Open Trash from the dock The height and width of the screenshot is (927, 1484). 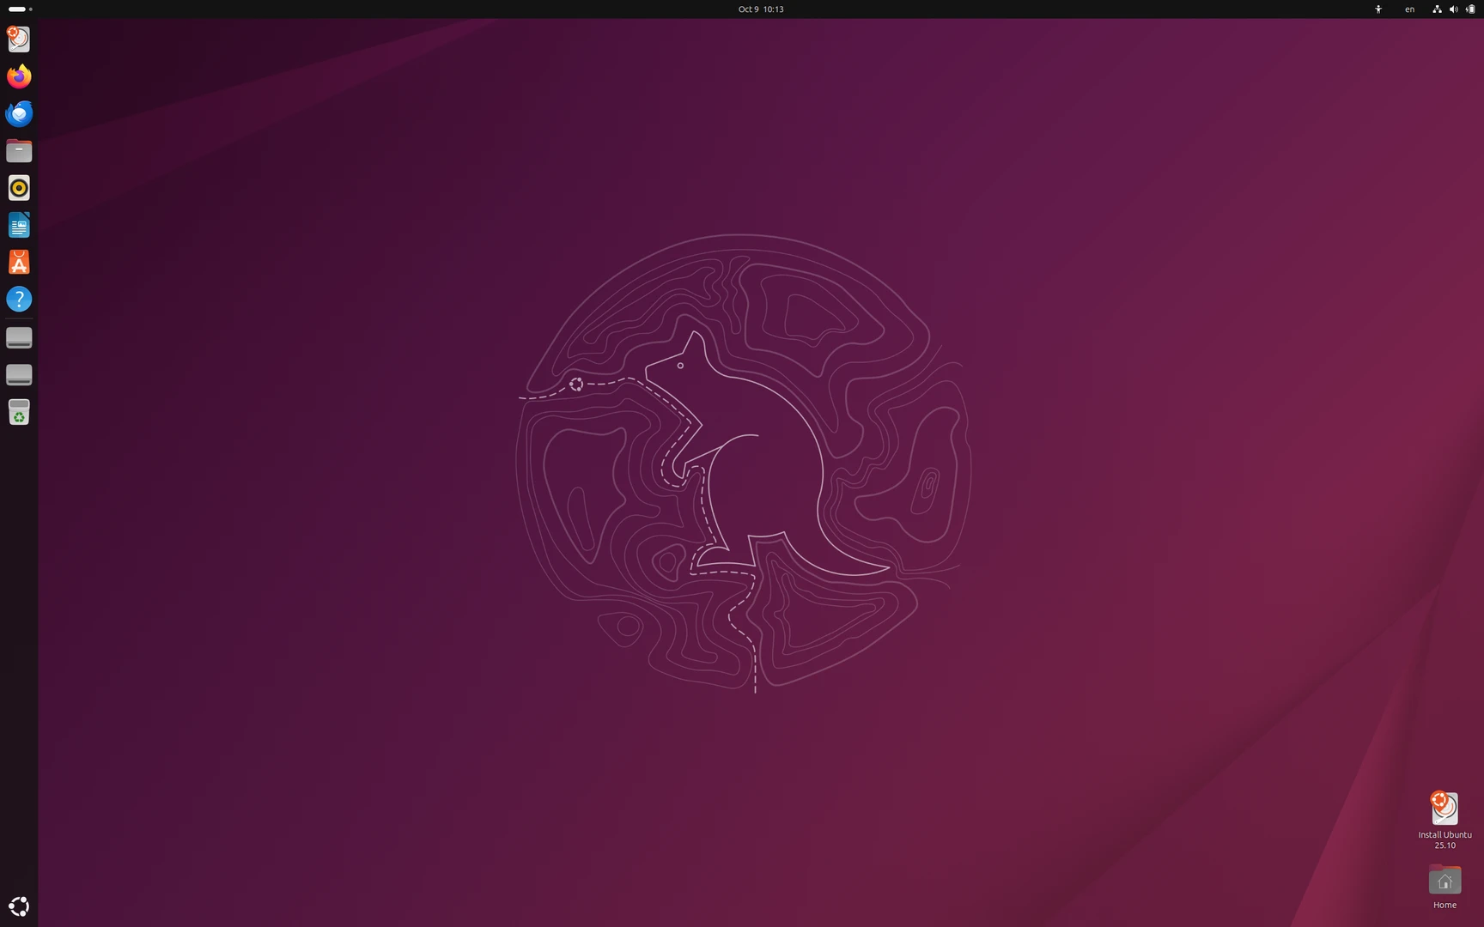click(x=18, y=412)
